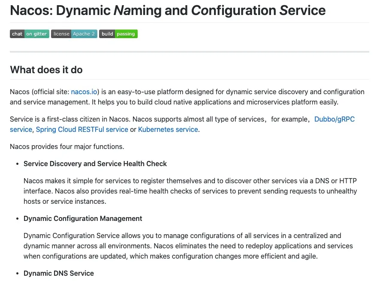
Task: Follow the Dubbo/gRPC service link
Action: pos(334,119)
